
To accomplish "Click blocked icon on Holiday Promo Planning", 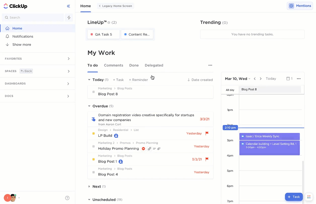I will point(143,149).
